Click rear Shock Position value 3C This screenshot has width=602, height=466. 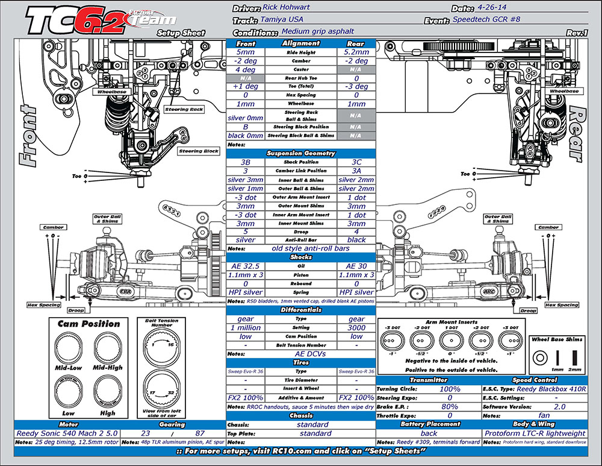pyautogui.click(x=356, y=162)
